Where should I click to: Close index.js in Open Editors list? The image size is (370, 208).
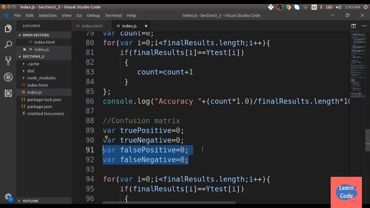click(x=24, y=49)
